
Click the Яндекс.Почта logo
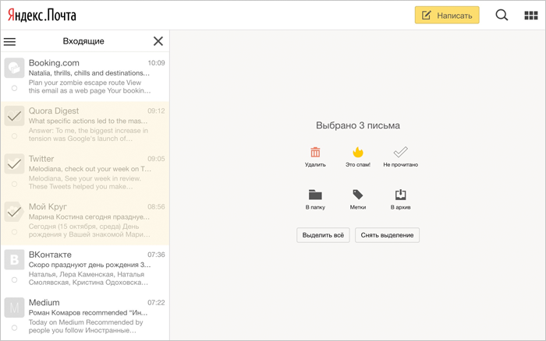point(42,16)
